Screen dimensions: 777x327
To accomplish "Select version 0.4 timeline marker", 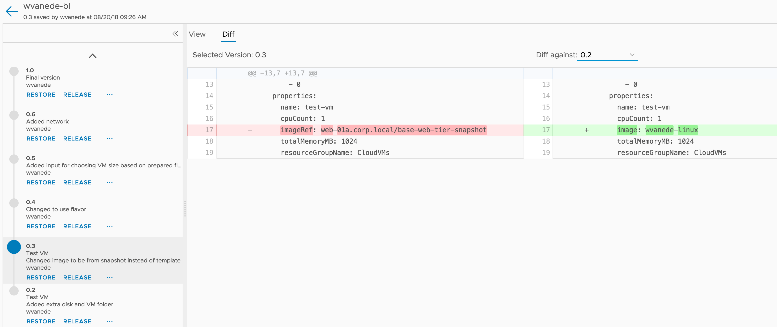I will click(14, 203).
